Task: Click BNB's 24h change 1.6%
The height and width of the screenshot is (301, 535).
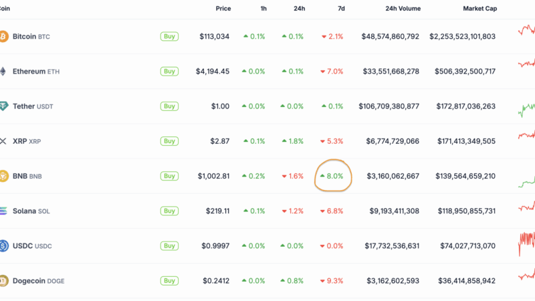Action: pos(292,176)
